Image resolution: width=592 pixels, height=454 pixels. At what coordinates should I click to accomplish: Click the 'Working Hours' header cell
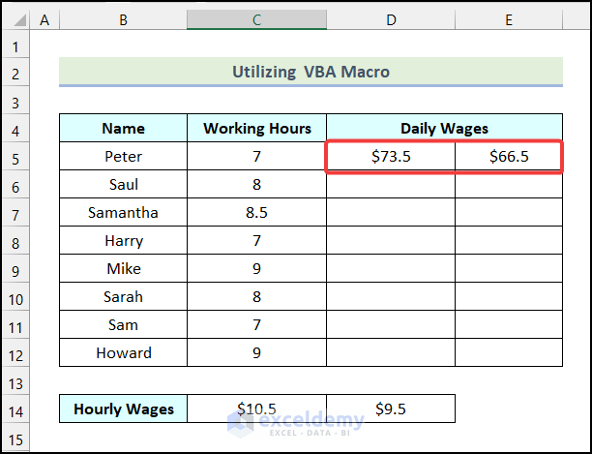click(256, 128)
